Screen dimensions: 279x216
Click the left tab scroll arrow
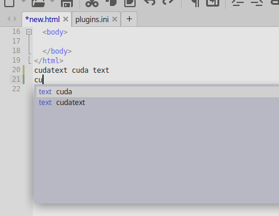8,19
